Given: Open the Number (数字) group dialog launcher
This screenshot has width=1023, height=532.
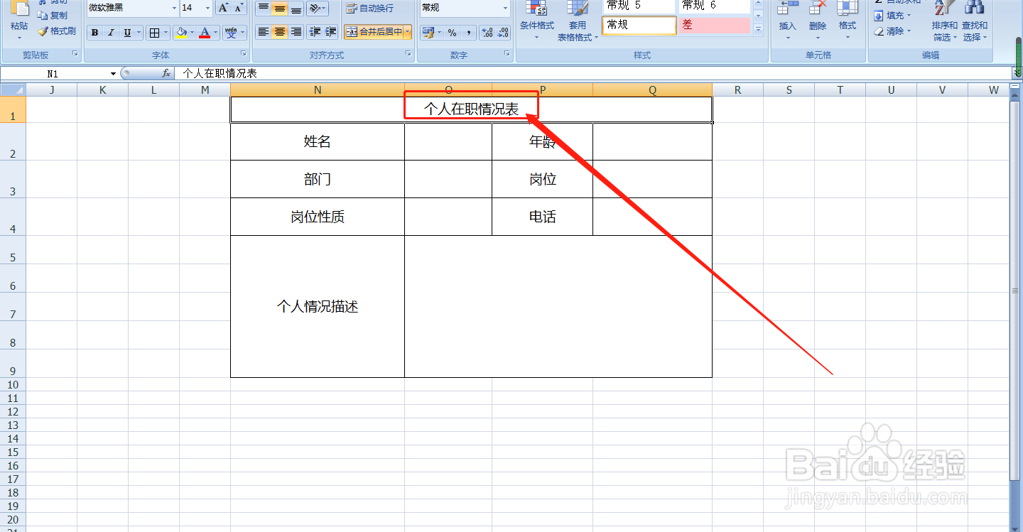Looking at the screenshot, I should click(x=507, y=54).
